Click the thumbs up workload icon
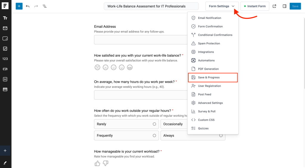Viewport: 305px width, 168px height. (x=97, y=163)
